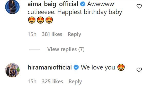Like the comment by aima_baig_official

tap(139, 6)
